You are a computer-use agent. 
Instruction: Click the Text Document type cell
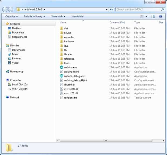[x=142, y=98]
